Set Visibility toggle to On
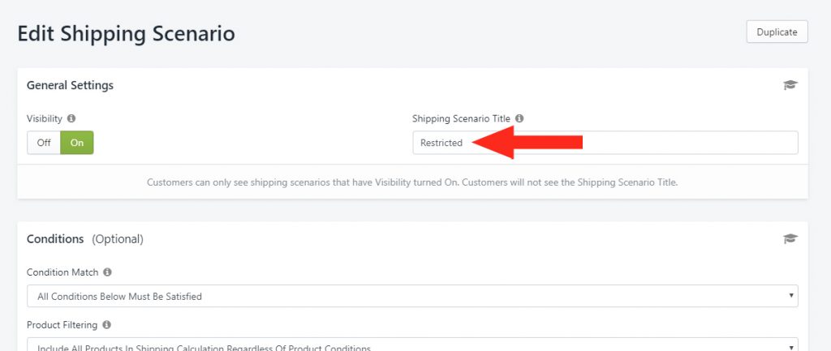Screen dimensions: 831x351 point(77,143)
